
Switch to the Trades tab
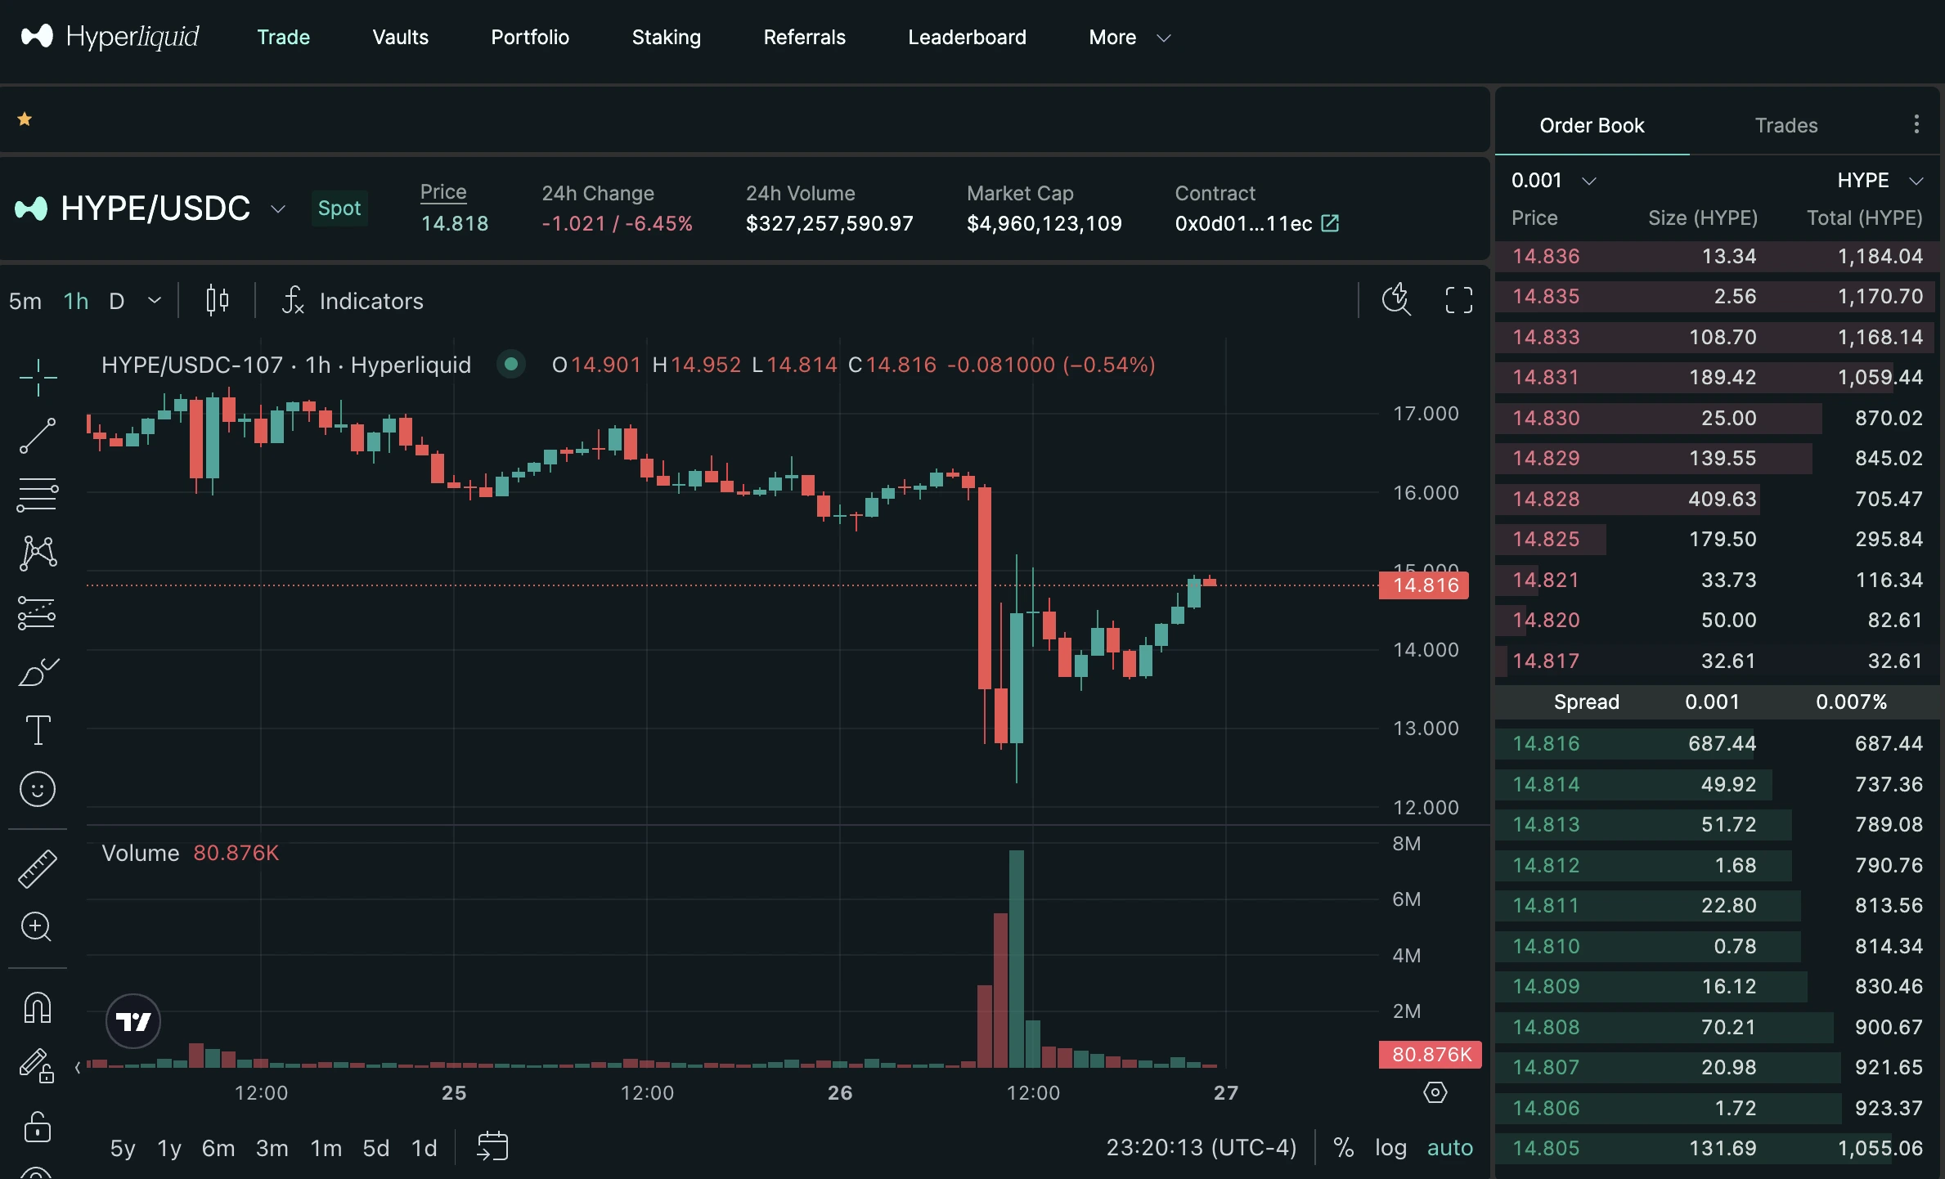pos(1786,125)
